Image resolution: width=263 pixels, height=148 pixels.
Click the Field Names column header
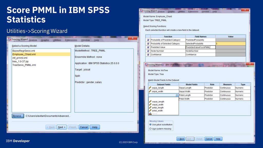tap(200, 36)
